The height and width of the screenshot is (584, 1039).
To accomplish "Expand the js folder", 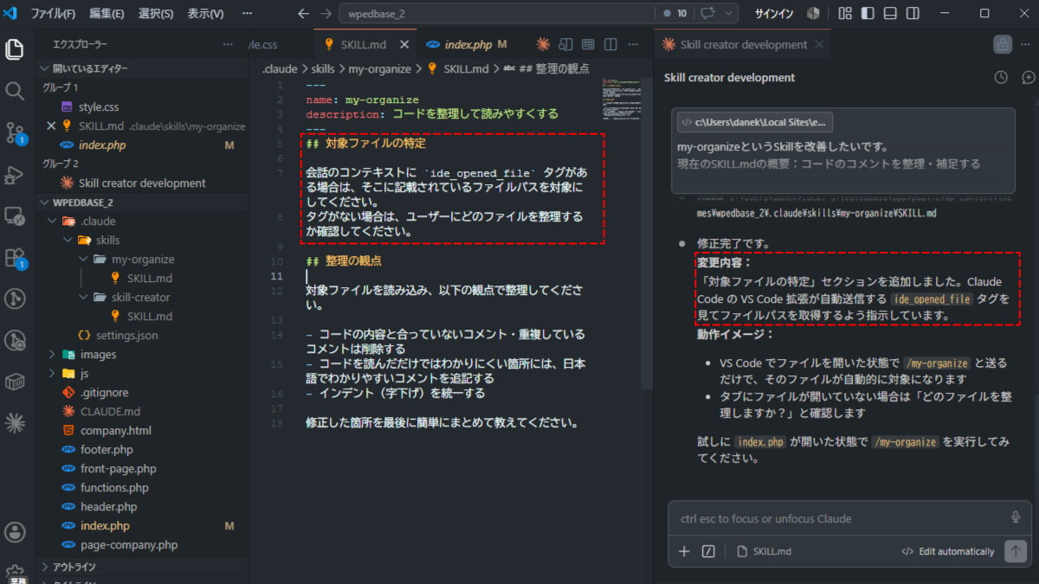I will pos(52,374).
